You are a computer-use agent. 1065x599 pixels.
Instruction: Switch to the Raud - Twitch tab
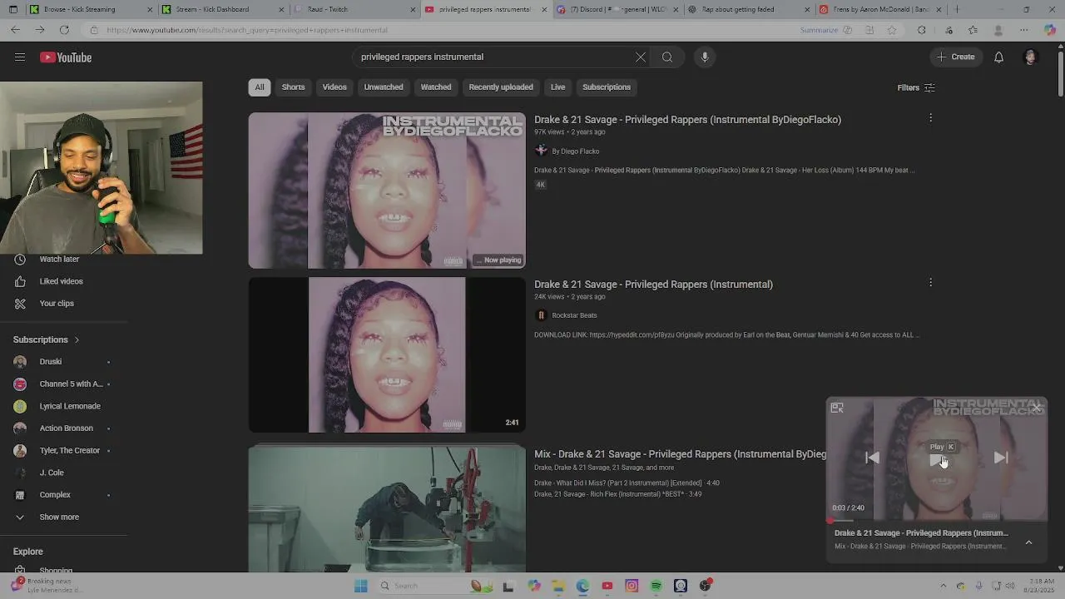click(x=354, y=9)
